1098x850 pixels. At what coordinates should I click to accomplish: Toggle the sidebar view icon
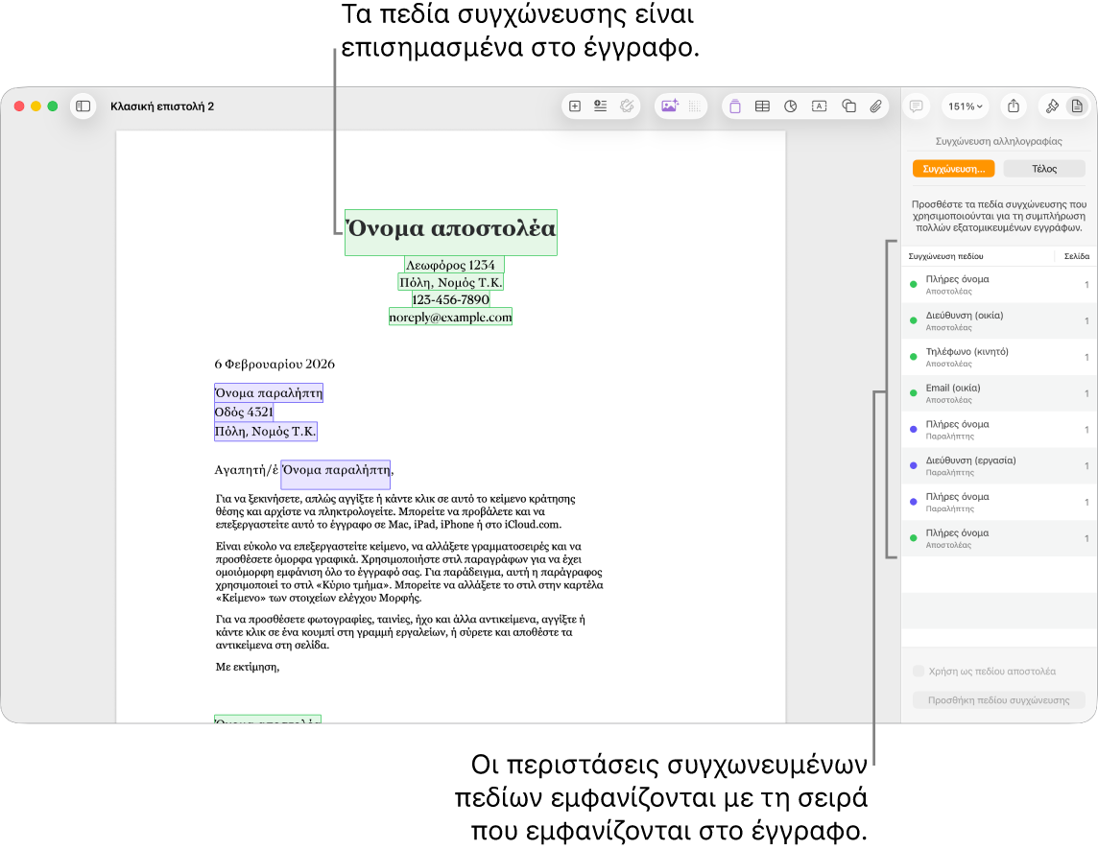point(83,106)
